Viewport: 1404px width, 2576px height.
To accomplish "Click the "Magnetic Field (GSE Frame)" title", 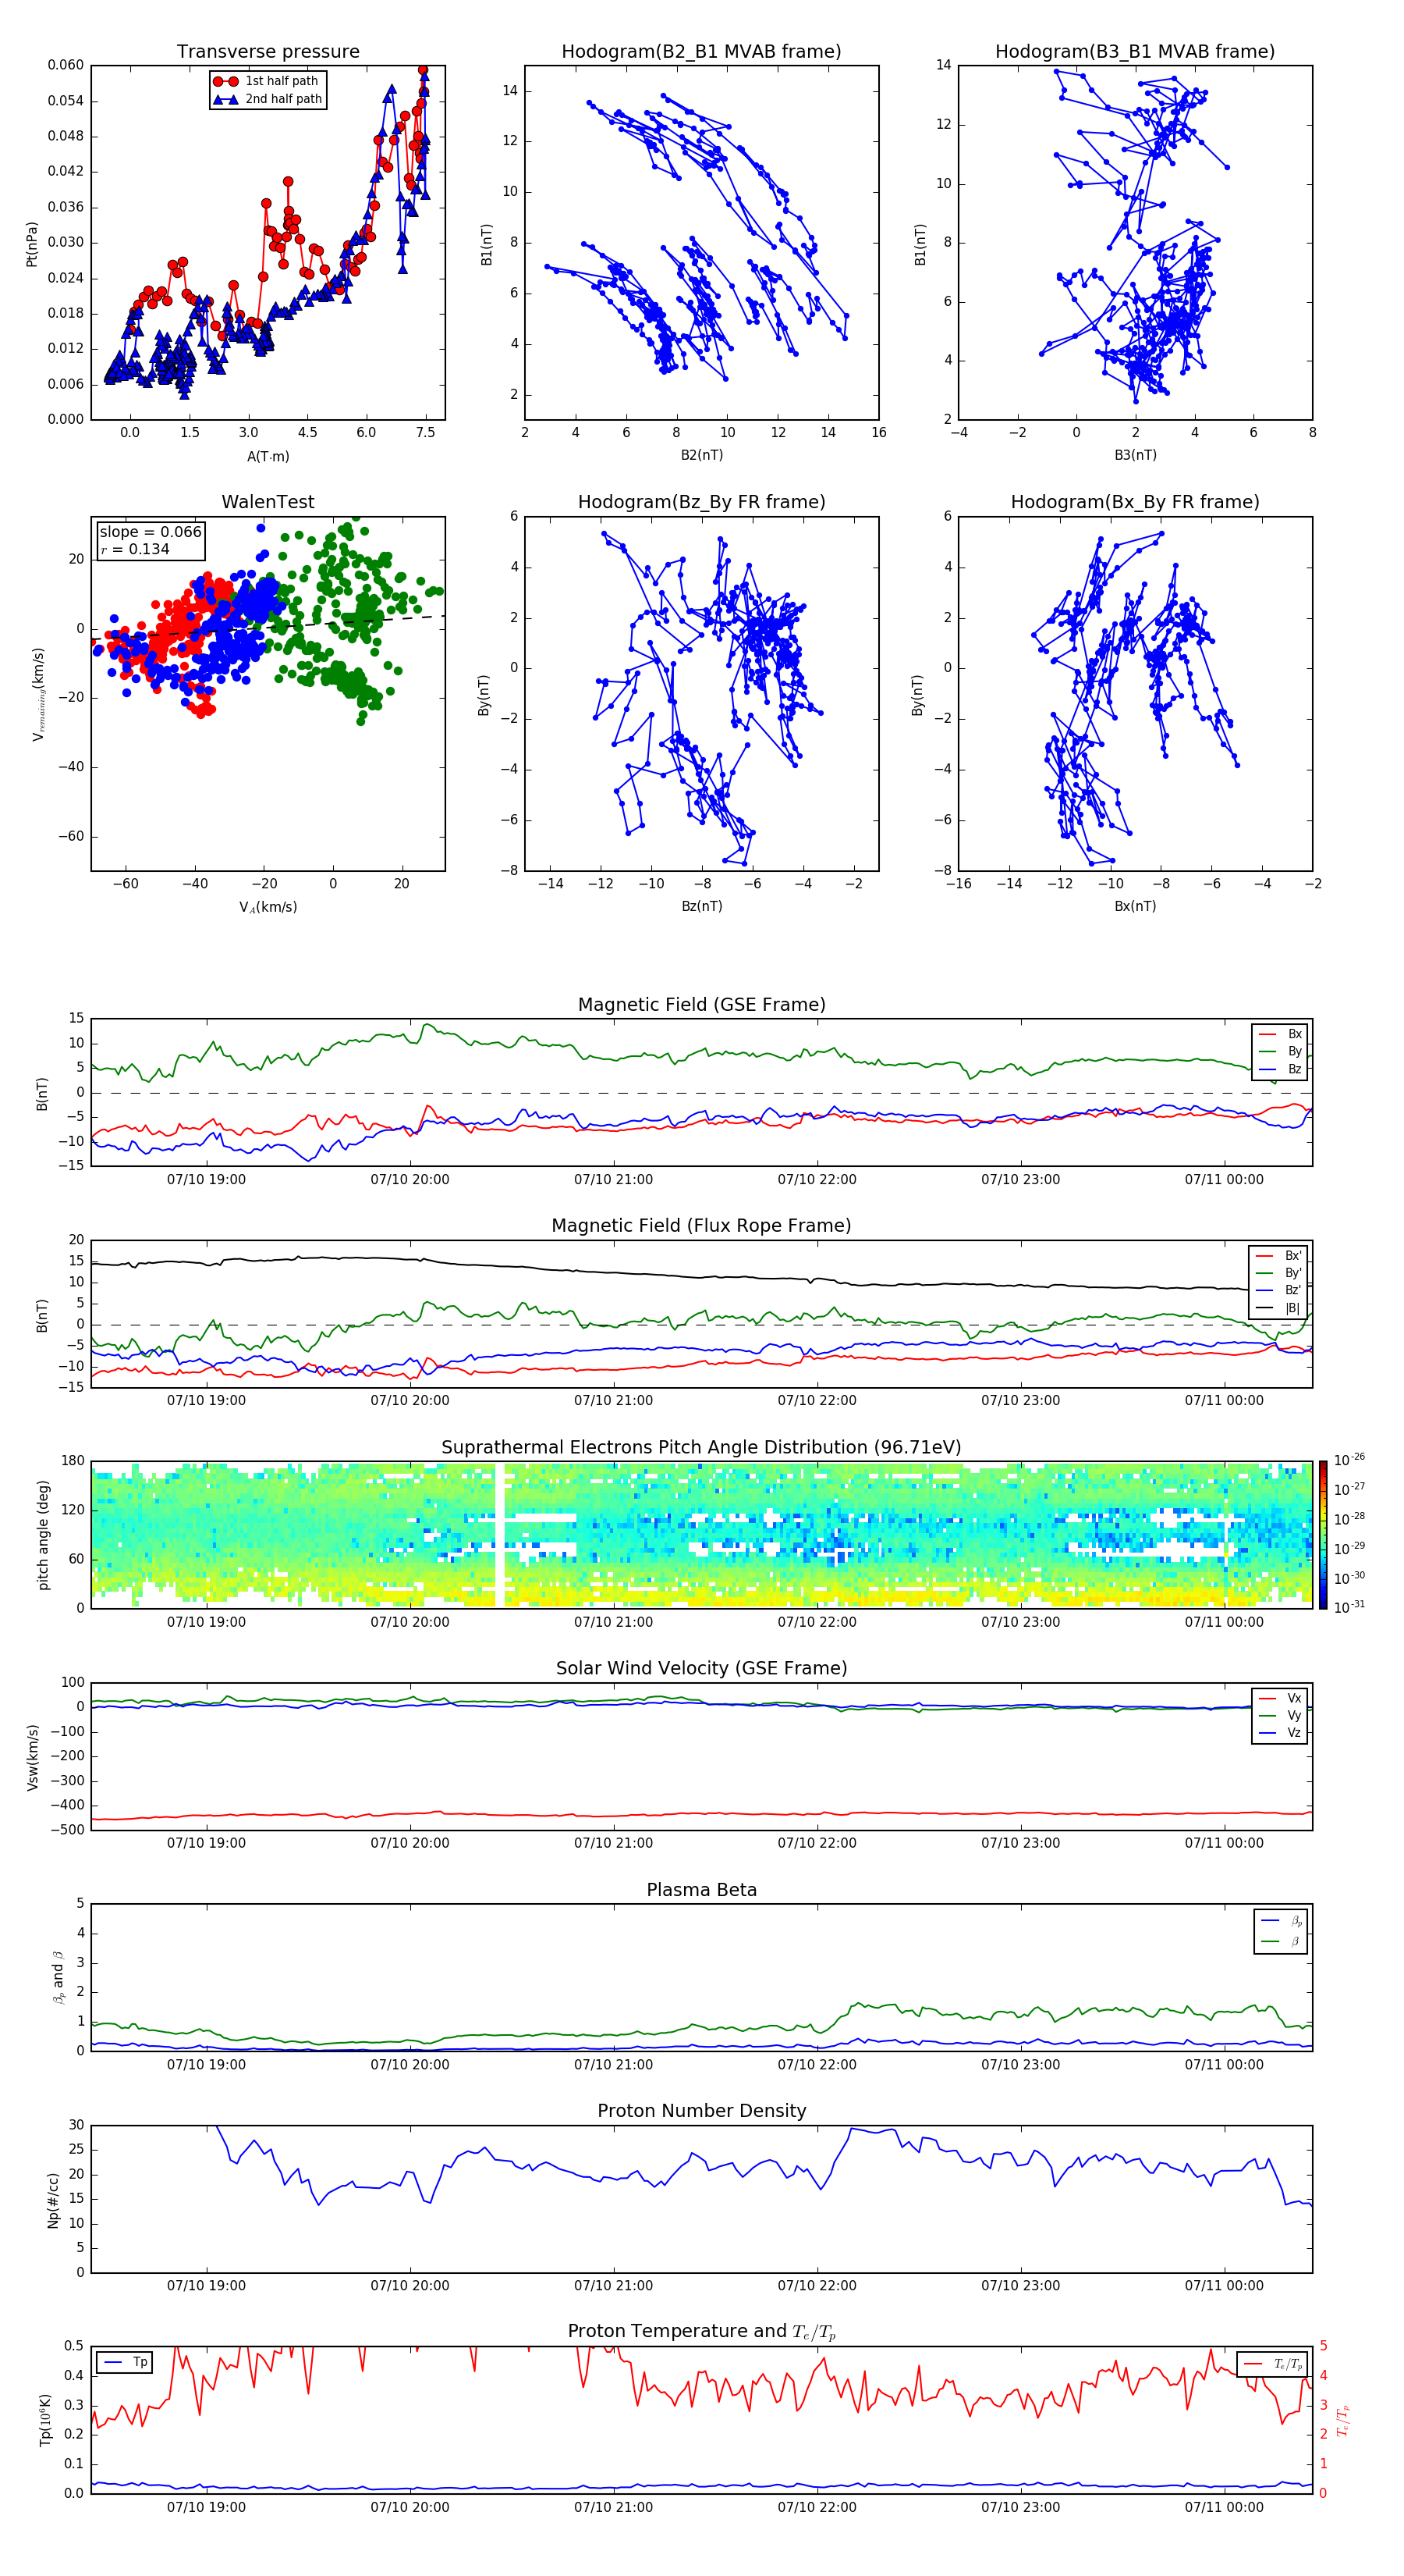I will pos(701,1005).
